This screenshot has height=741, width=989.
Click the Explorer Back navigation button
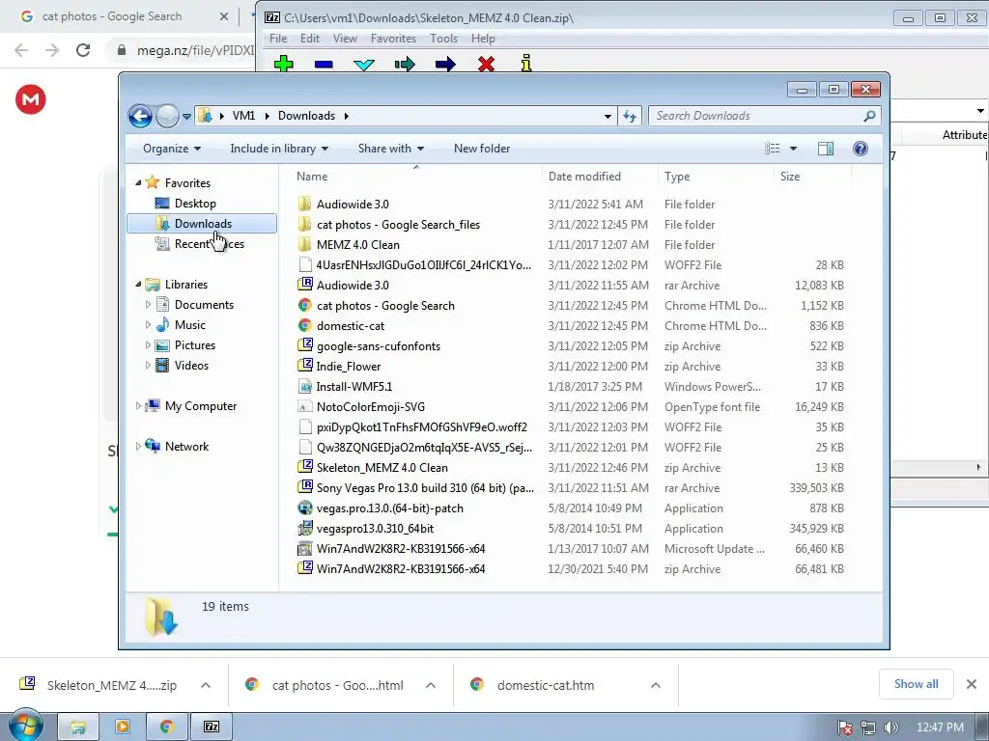[x=140, y=116]
